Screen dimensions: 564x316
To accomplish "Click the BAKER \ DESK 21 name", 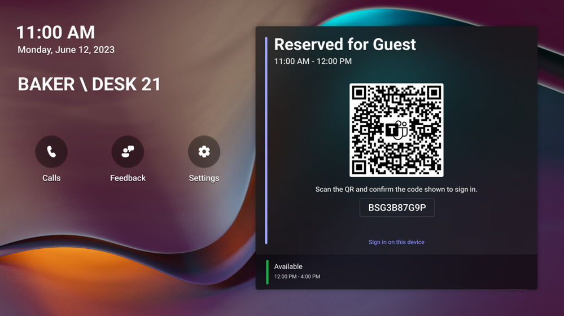I will pos(89,84).
